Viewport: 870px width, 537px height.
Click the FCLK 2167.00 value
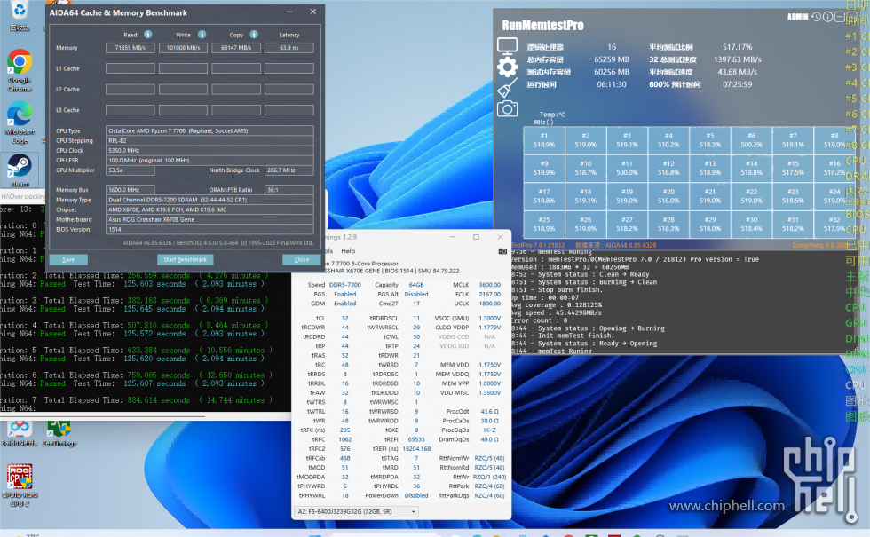point(490,294)
